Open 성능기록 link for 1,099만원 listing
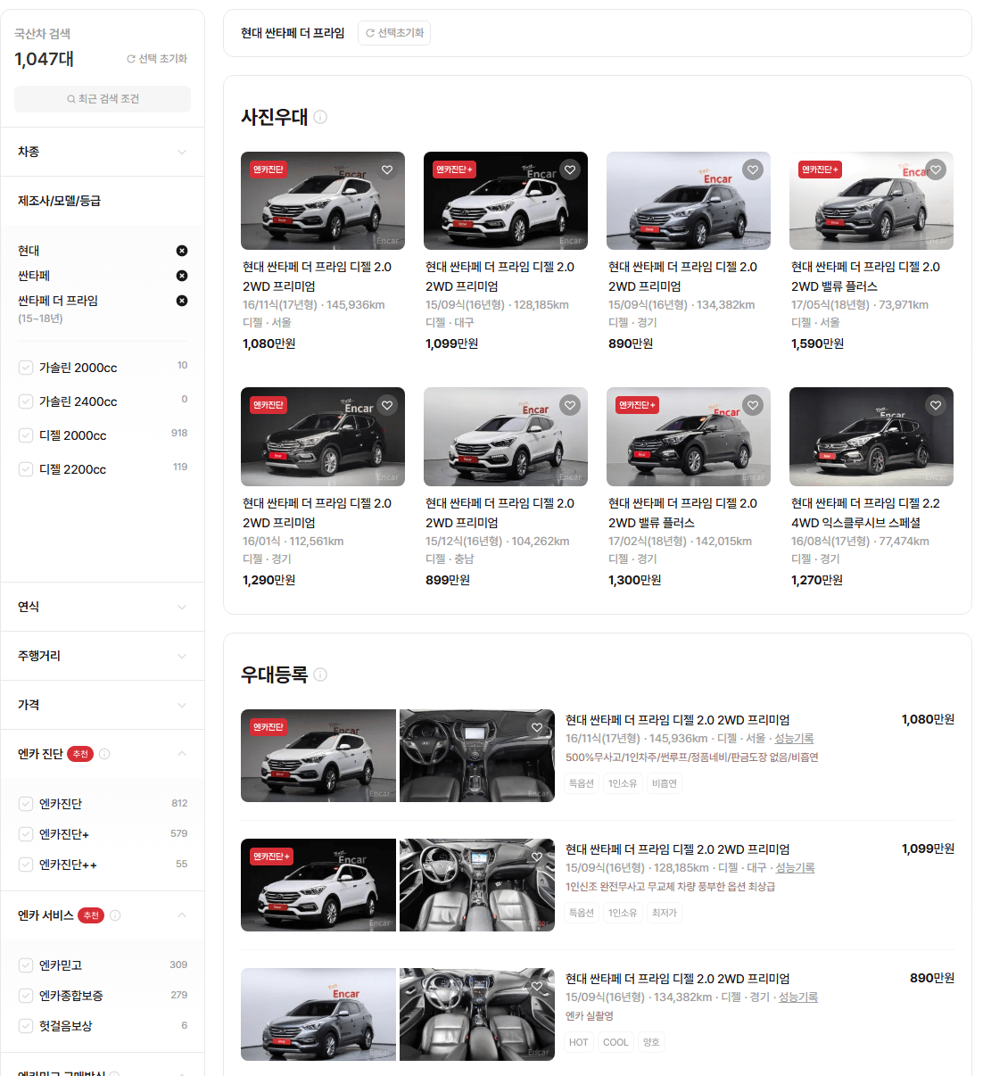Image resolution: width=983 pixels, height=1076 pixels. (x=795, y=868)
